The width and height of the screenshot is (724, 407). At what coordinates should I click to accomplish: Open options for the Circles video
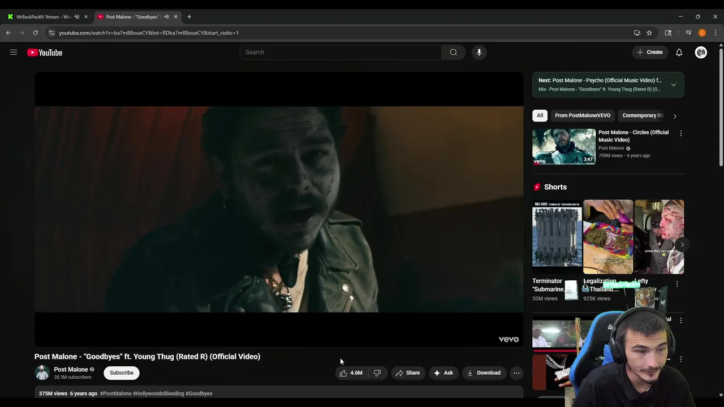[680, 133]
